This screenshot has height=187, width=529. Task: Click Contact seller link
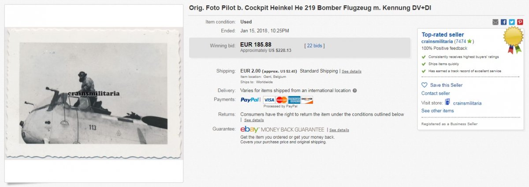436,93
